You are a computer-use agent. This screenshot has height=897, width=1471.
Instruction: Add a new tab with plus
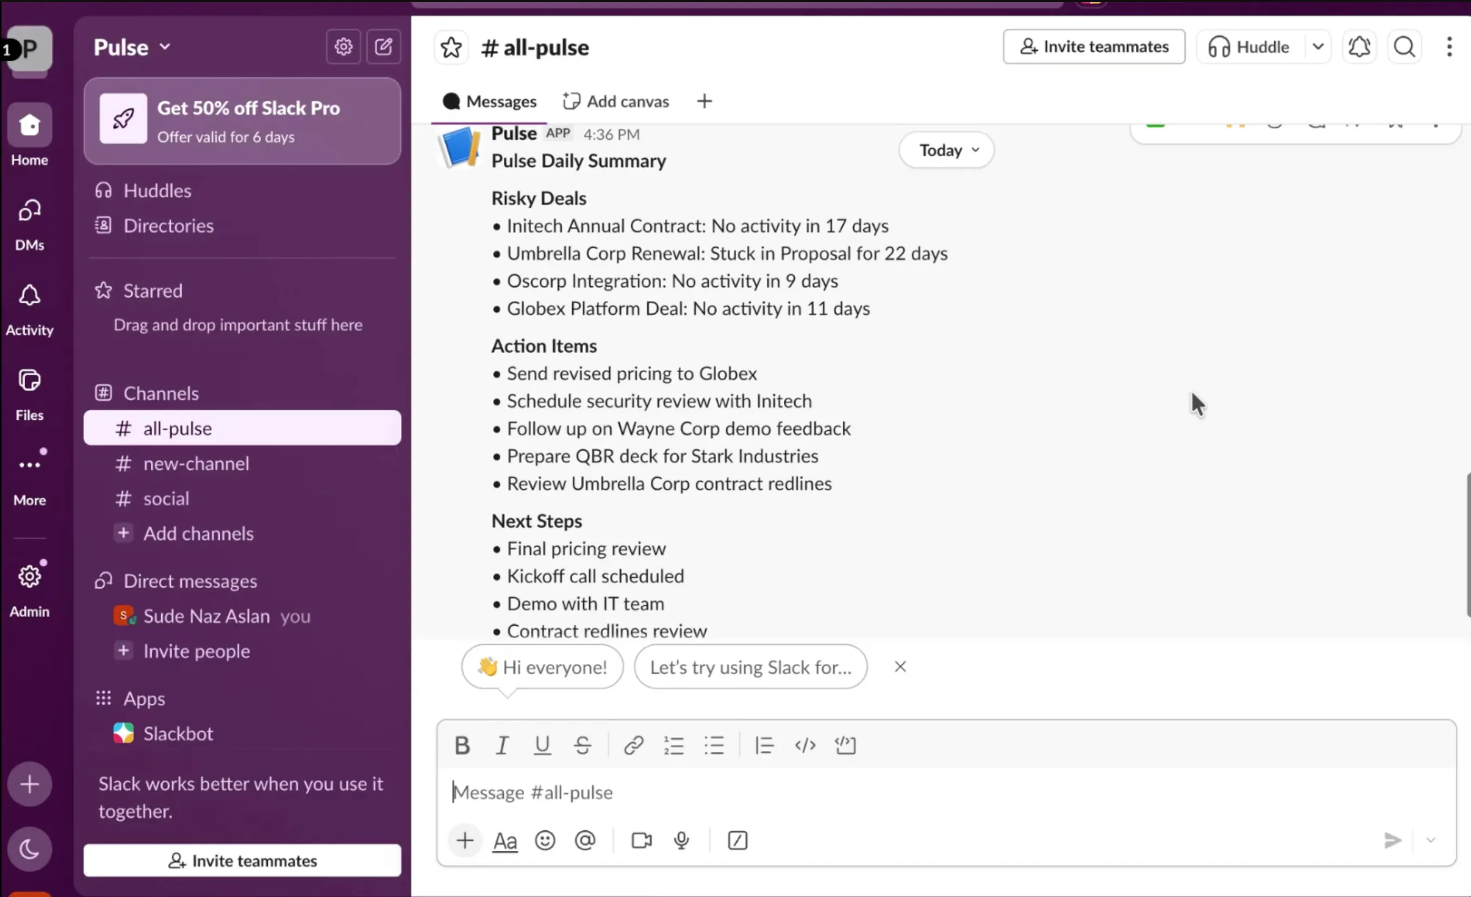[705, 101]
